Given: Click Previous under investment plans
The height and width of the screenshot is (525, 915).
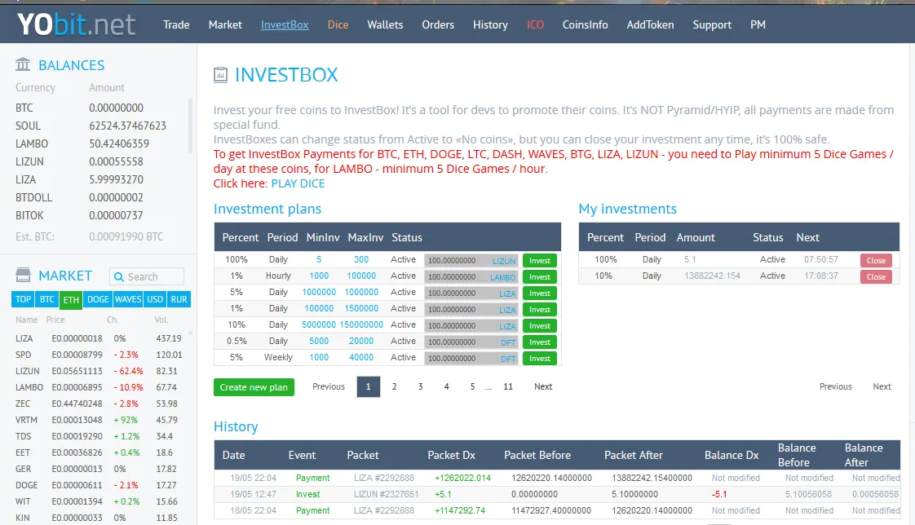Looking at the screenshot, I should tap(329, 386).
